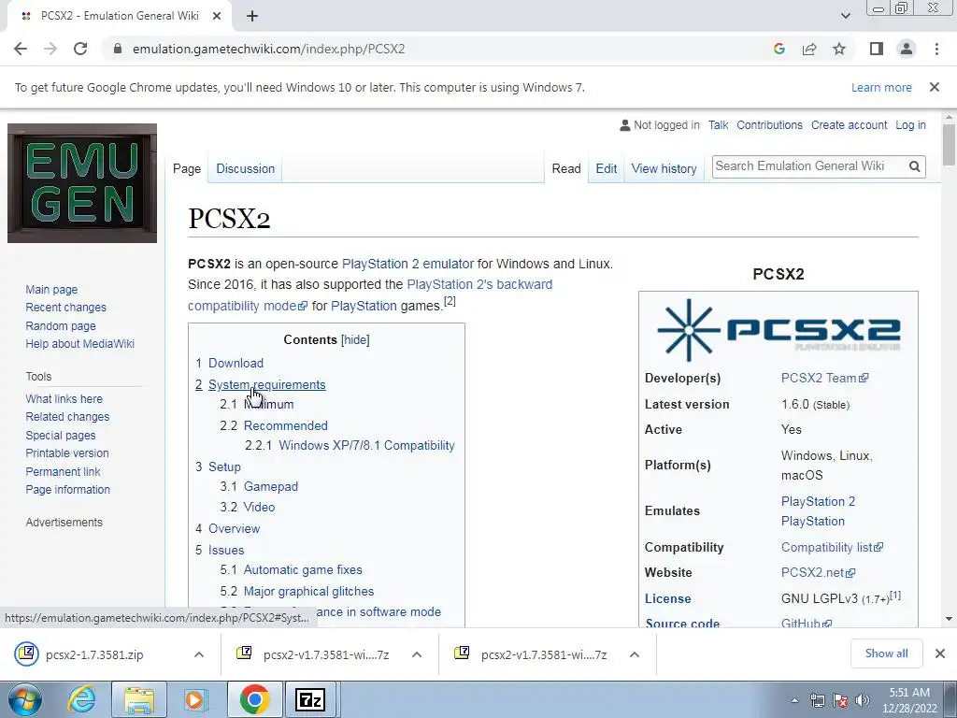
Task: Go back to previous page in Chrome
Action: tap(21, 49)
